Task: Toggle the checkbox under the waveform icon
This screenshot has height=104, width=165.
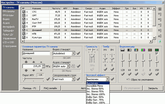Action: point(157,54)
